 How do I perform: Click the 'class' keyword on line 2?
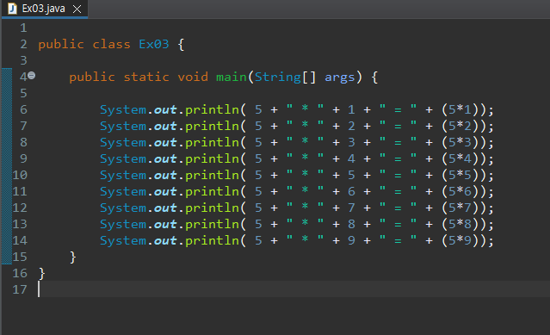[x=111, y=44]
